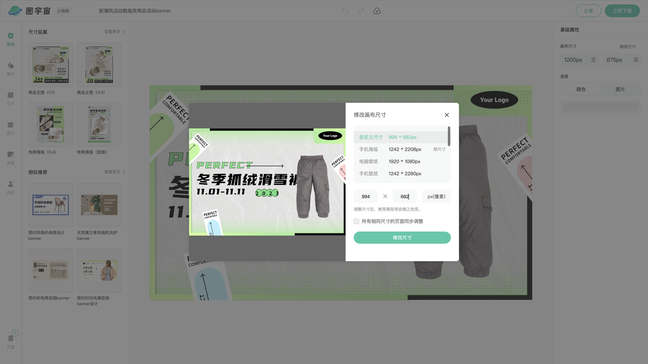Click the 基础属性 panel heading
Viewport: 648px width, 364px height.
[x=569, y=30]
